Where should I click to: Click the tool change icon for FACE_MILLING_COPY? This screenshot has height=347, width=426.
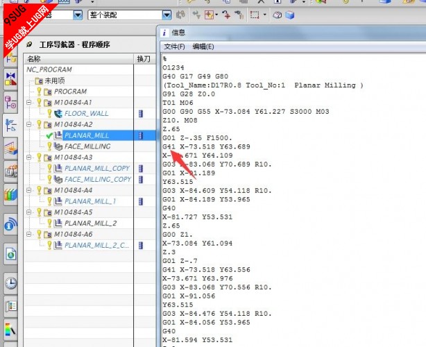pyautogui.click(x=141, y=179)
